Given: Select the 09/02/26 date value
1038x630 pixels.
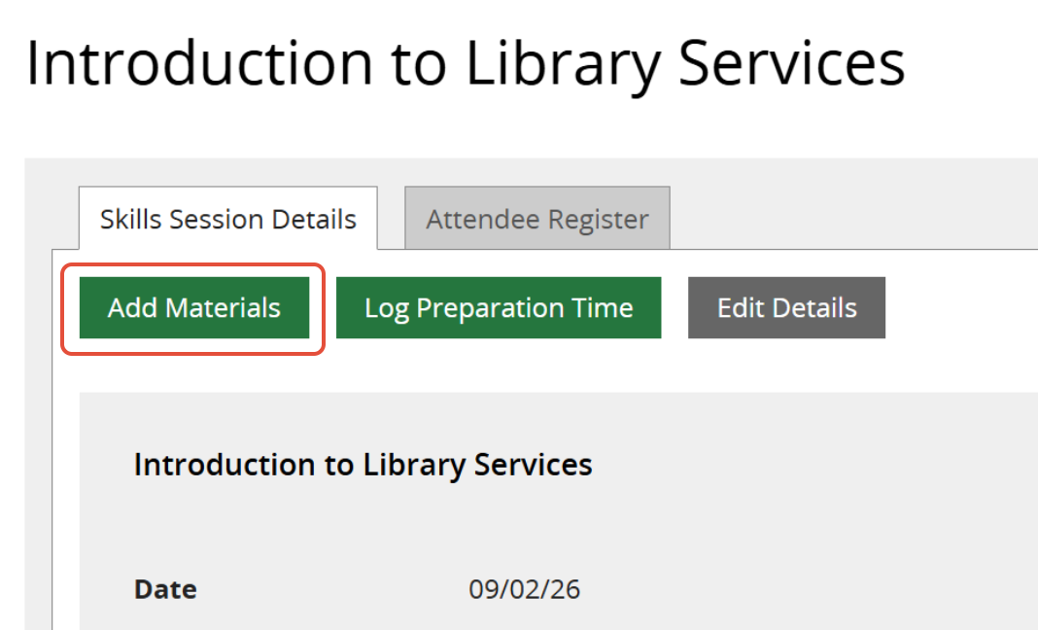Looking at the screenshot, I should 524,589.
